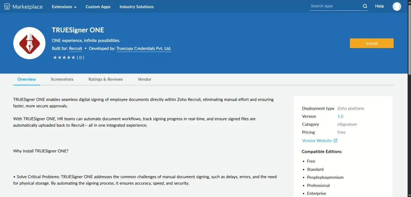411x197 pixels.
Task: Click the first rating star
Action: tap(55, 57)
